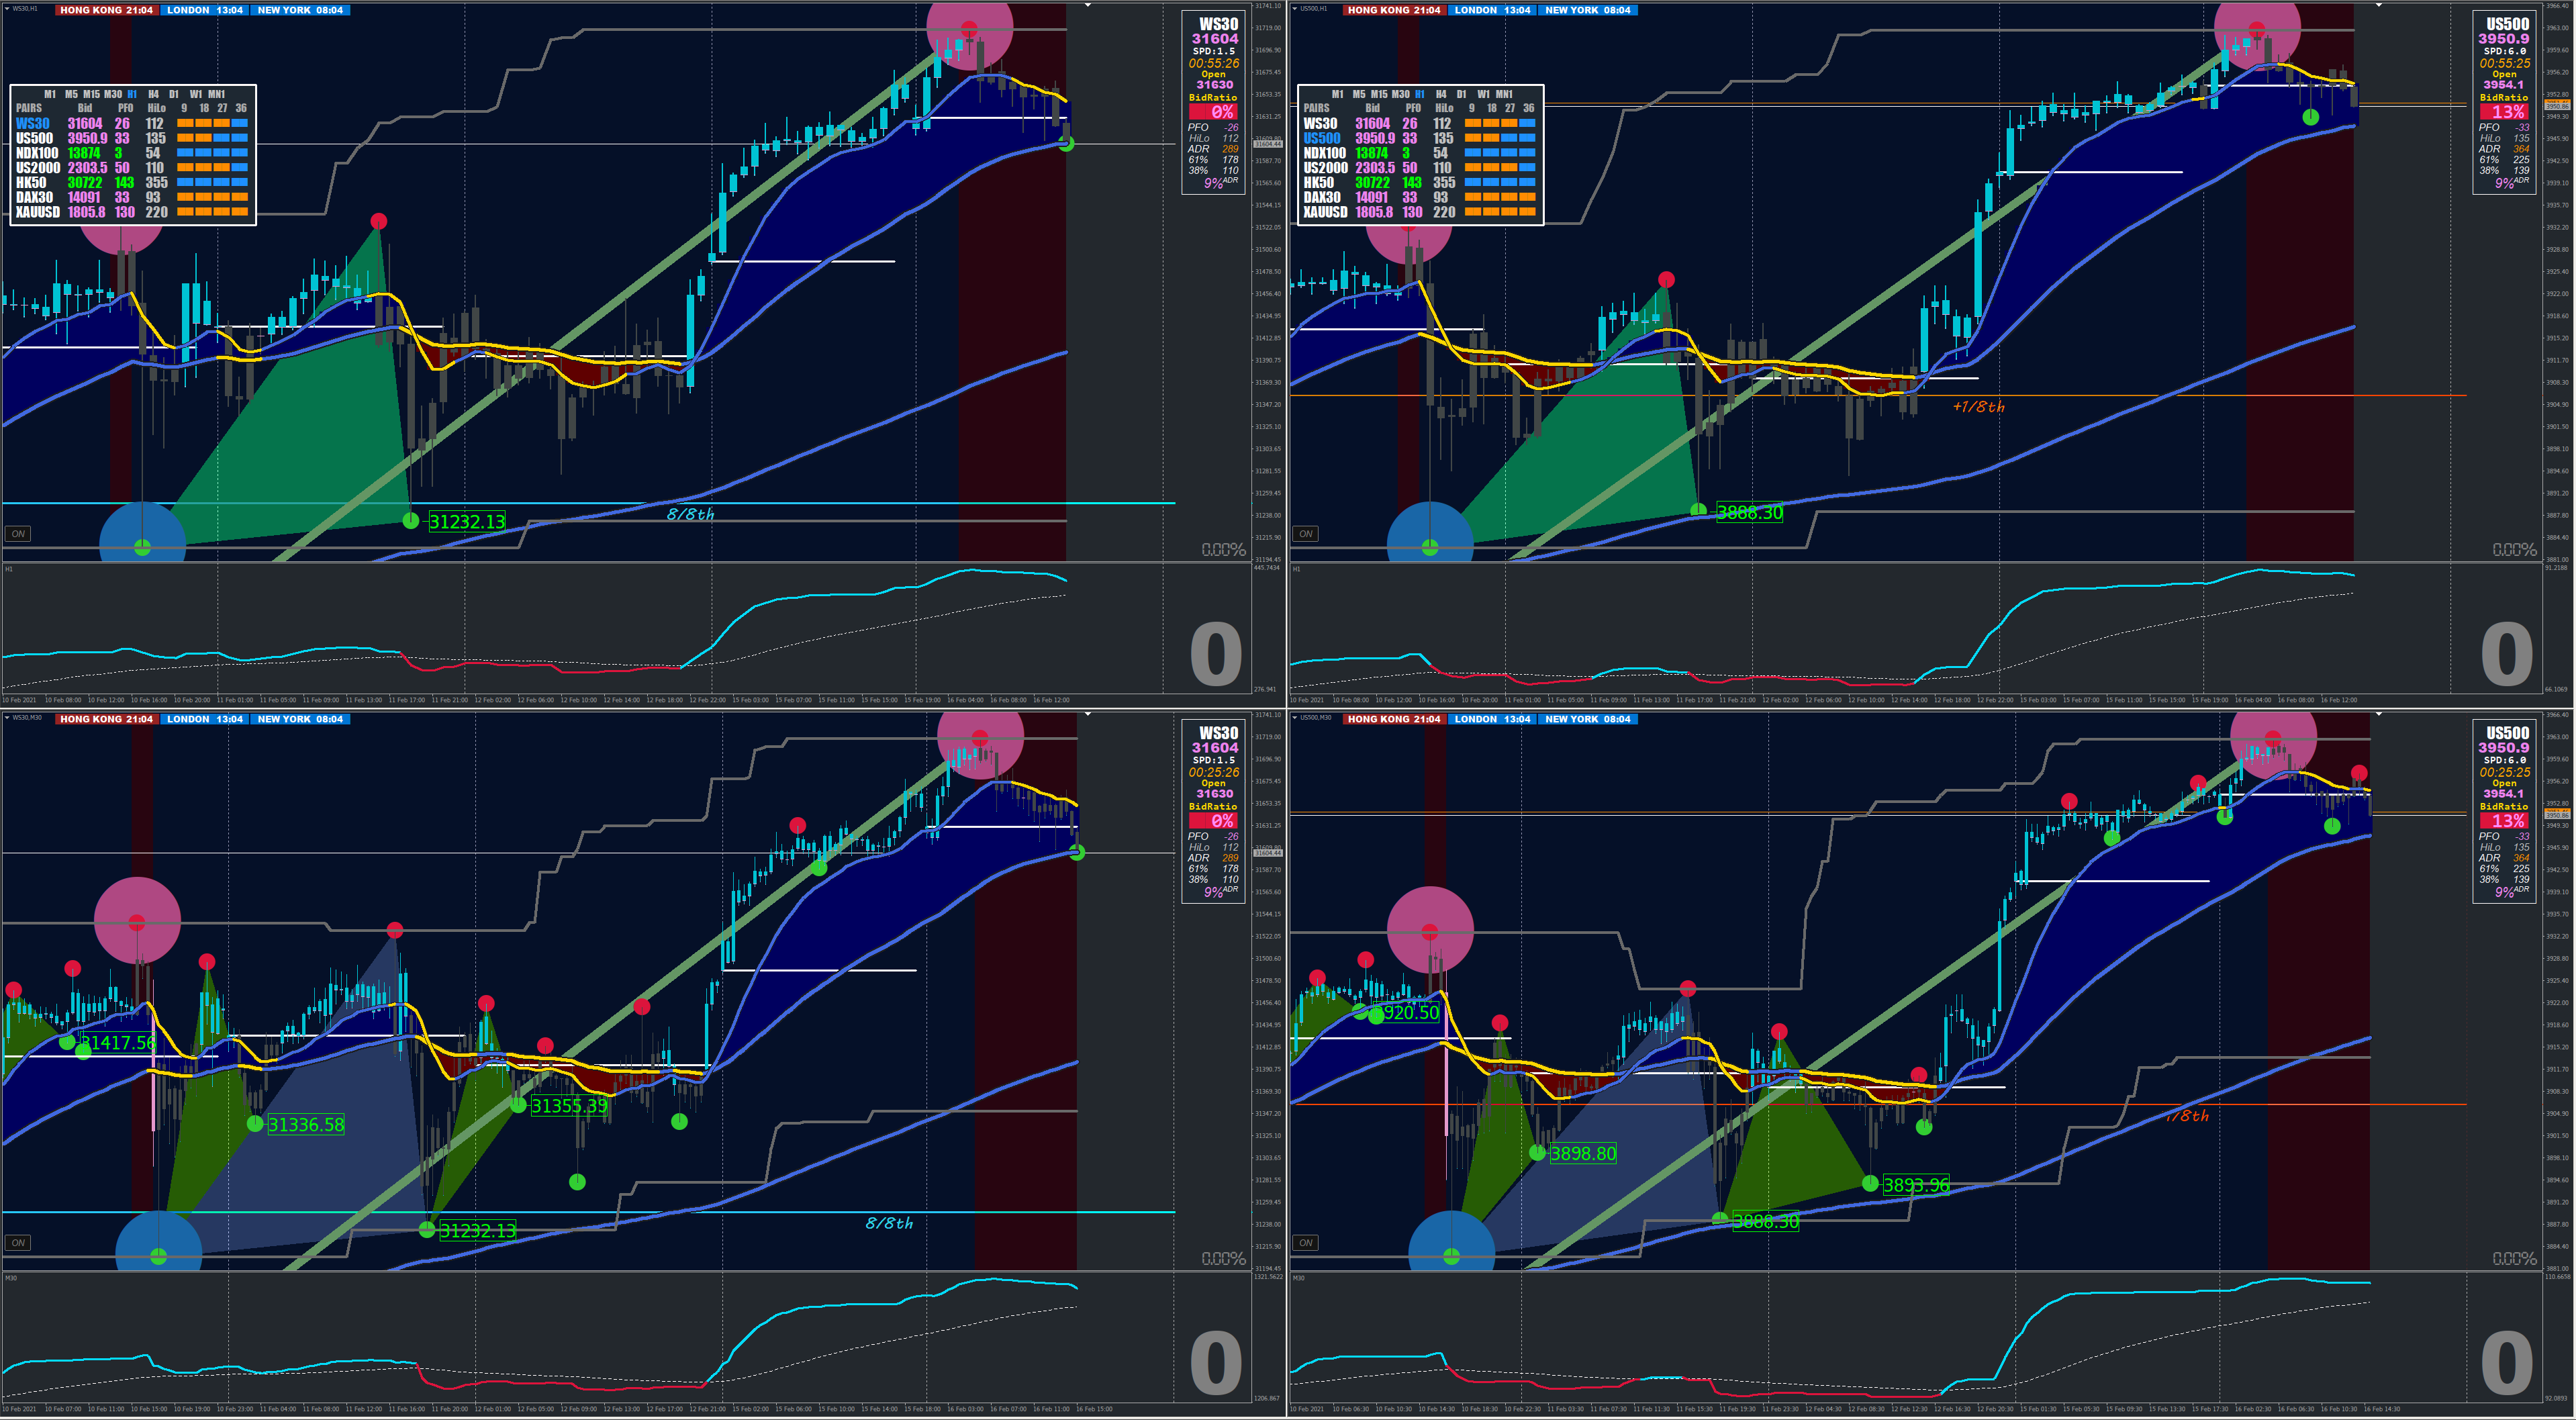Select H4 timeframe in WS30,H1 chart dashboard
Image resolution: width=2576 pixels, height=1420 pixels.
click(x=153, y=94)
